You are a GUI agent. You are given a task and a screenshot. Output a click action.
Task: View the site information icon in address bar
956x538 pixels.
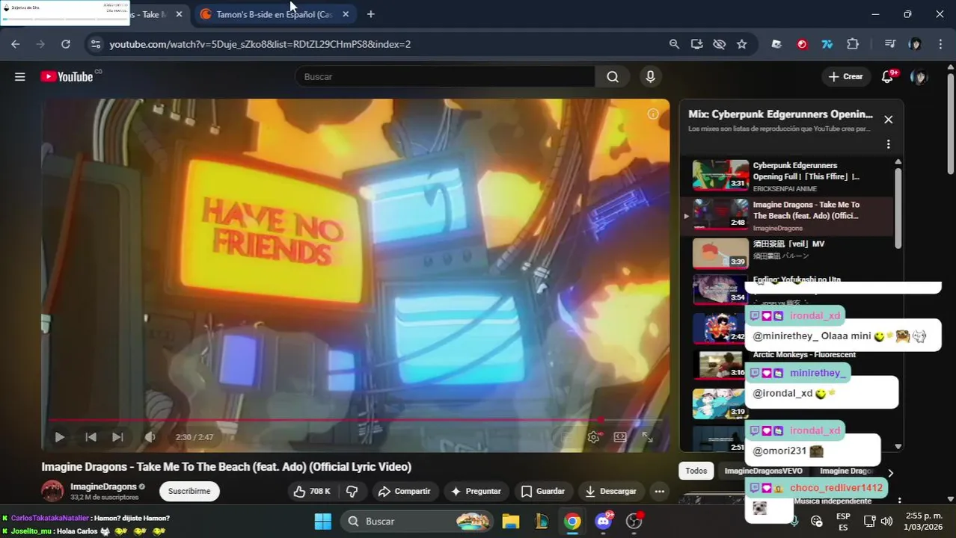95,44
